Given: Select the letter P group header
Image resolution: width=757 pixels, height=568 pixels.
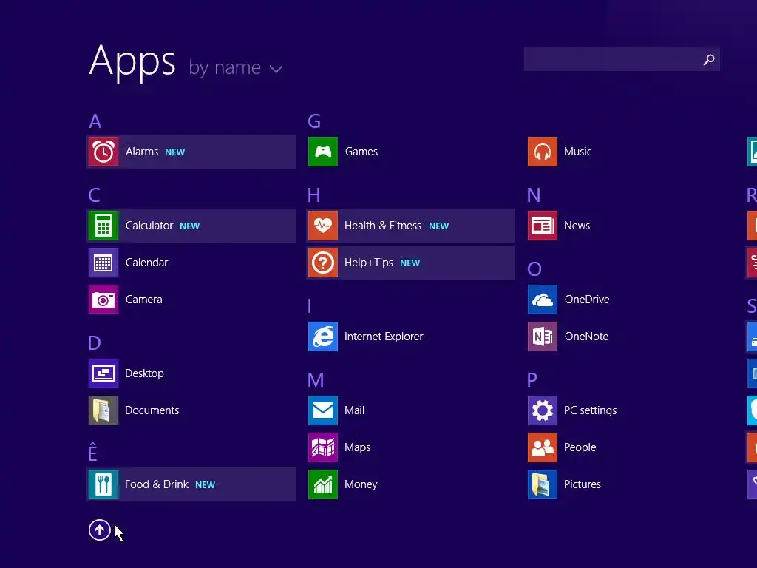Looking at the screenshot, I should 532,380.
